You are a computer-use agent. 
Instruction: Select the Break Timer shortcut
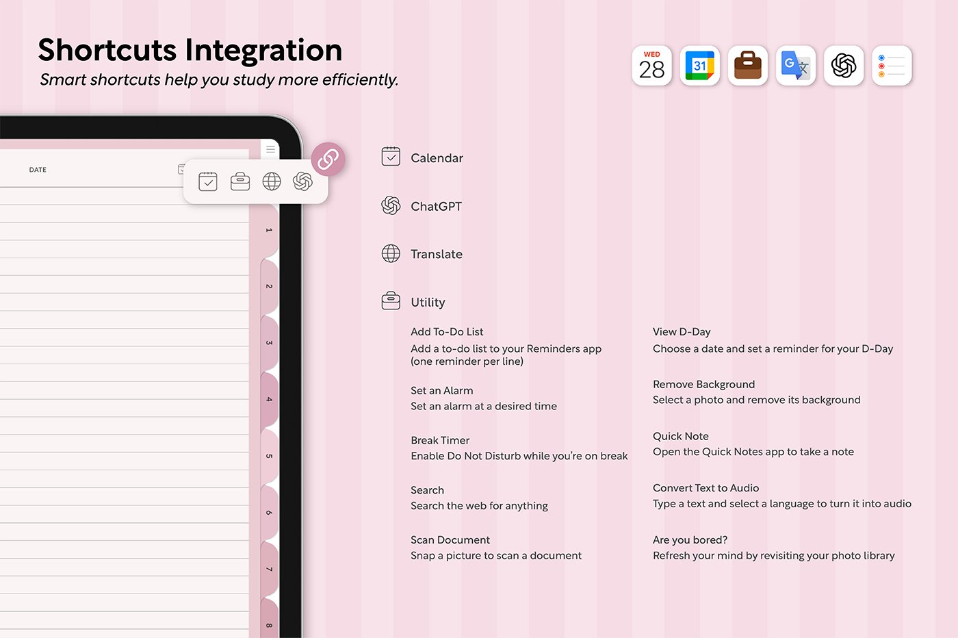pyautogui.click(x=440, y=440)
